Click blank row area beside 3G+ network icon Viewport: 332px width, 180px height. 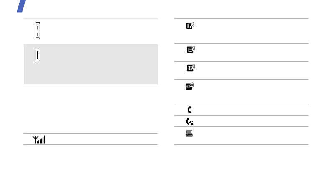click(x=251, y=92)
